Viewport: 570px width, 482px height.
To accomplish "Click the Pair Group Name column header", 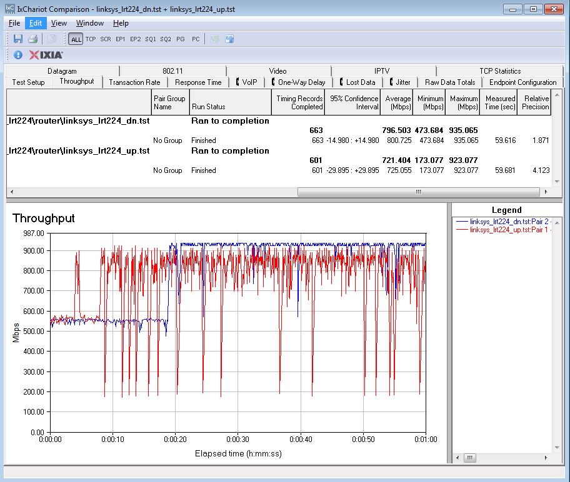I will 170,102.
